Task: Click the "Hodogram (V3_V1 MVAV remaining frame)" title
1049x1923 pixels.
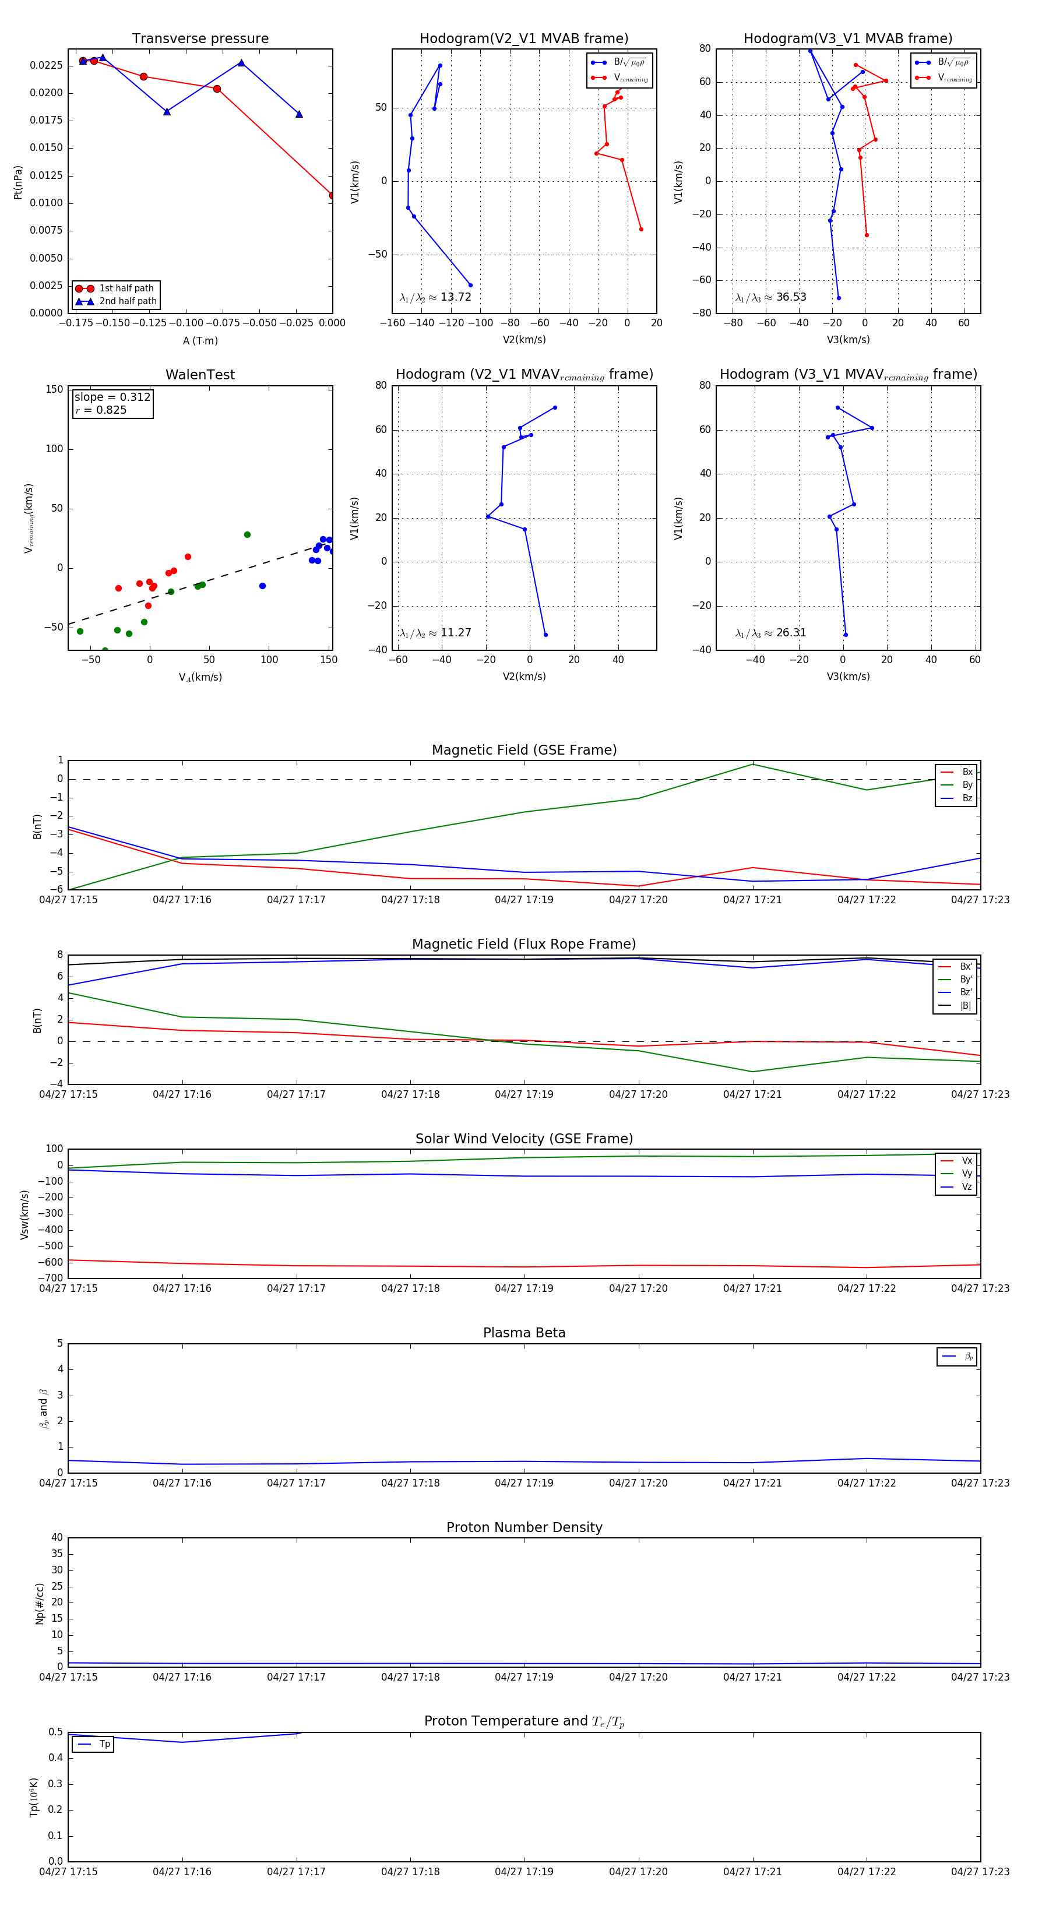Action: 848,375
